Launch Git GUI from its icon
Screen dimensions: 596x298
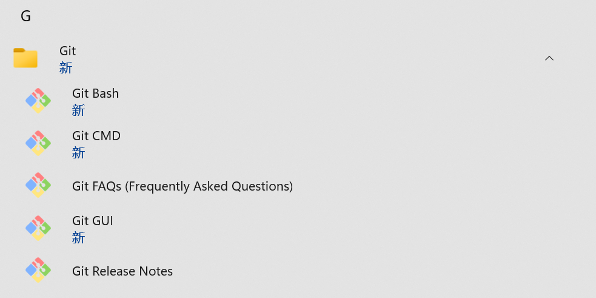click(x=38, y=228)
